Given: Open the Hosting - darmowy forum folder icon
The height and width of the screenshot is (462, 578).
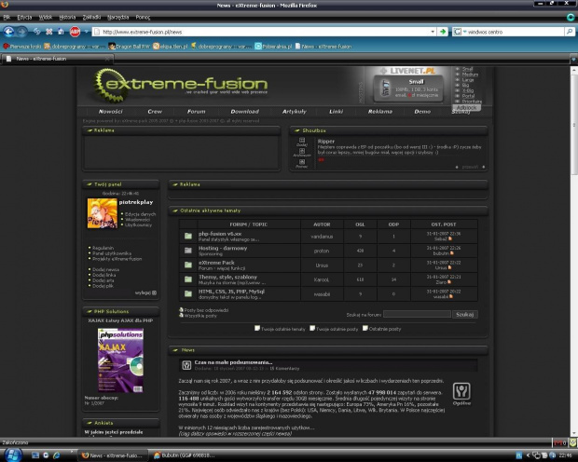Looking at the screenshot, I should coord(188,251).
